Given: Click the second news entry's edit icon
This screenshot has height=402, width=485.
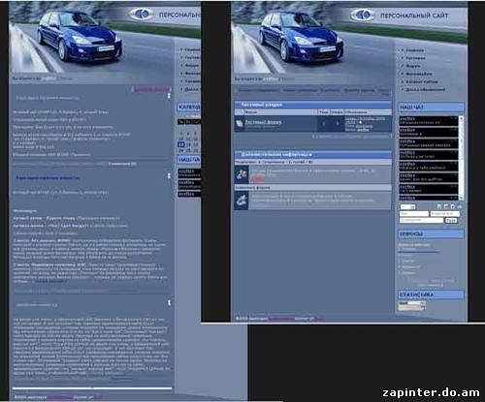Looking at the screenshot, I should [x=169, y=175].
